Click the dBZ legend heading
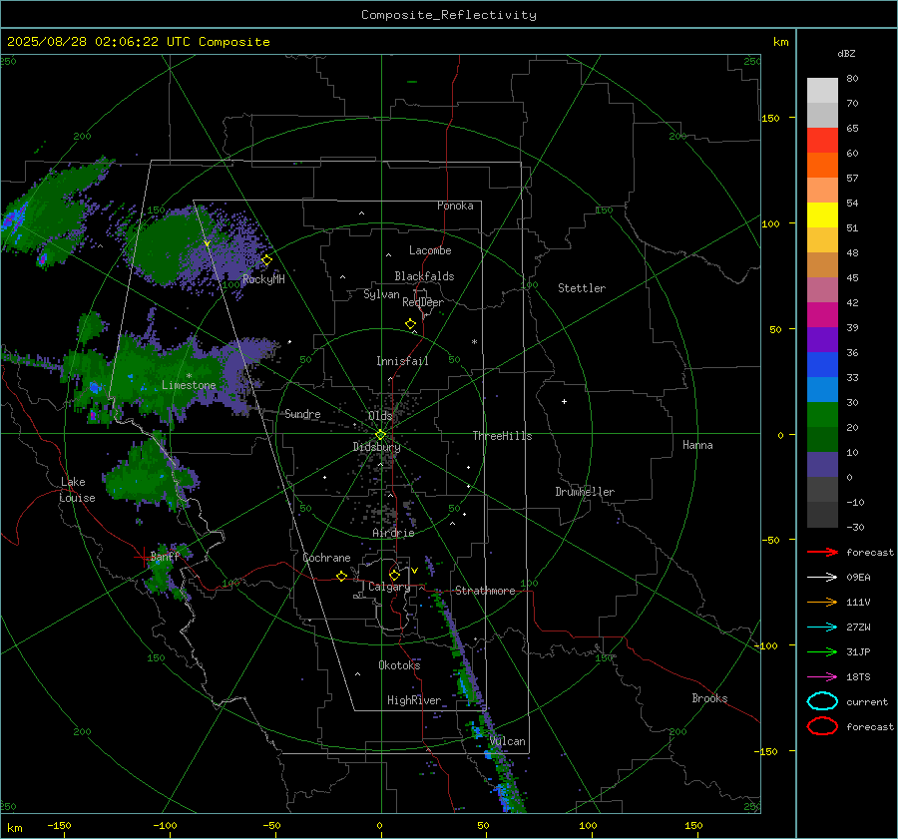Viewport: 898px width, 839px height. click(x=846, y=54)
